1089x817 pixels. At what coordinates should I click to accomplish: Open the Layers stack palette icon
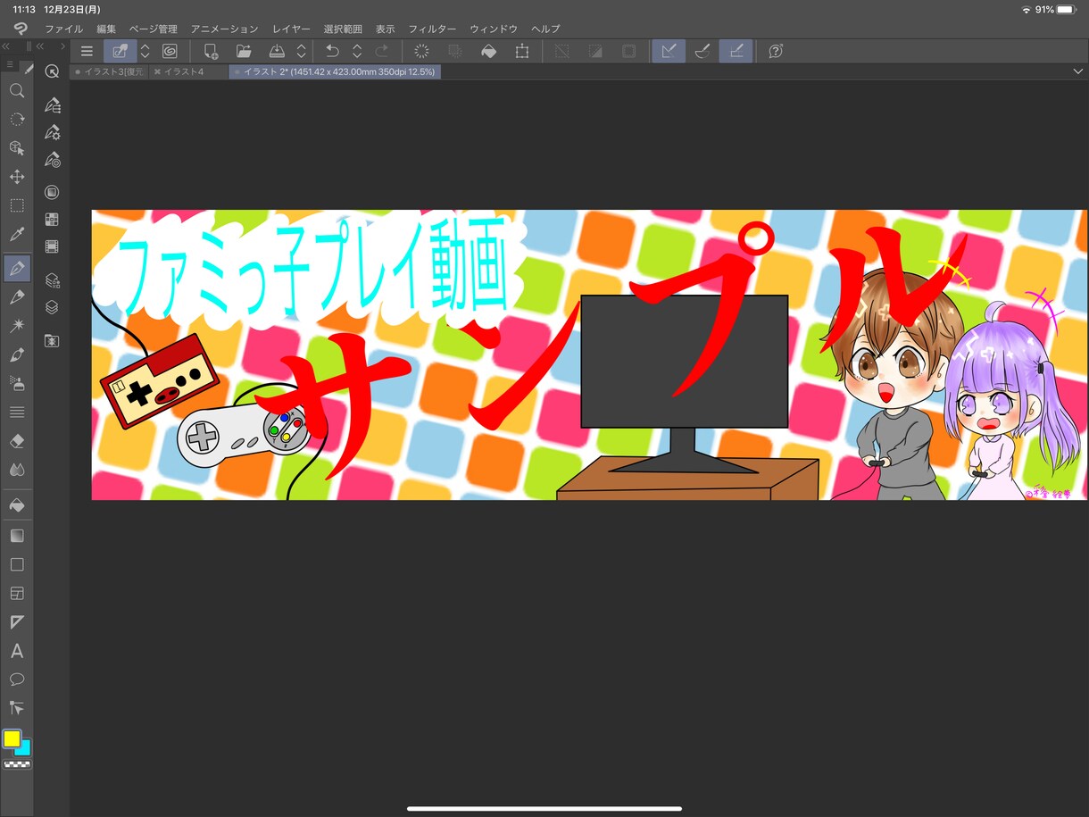pyautogui.click(x=52, y=307)
